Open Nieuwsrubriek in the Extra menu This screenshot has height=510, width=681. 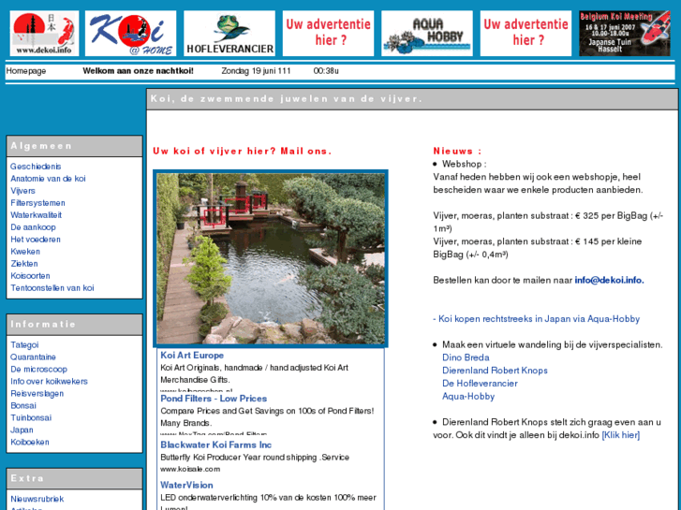(37, 499)
